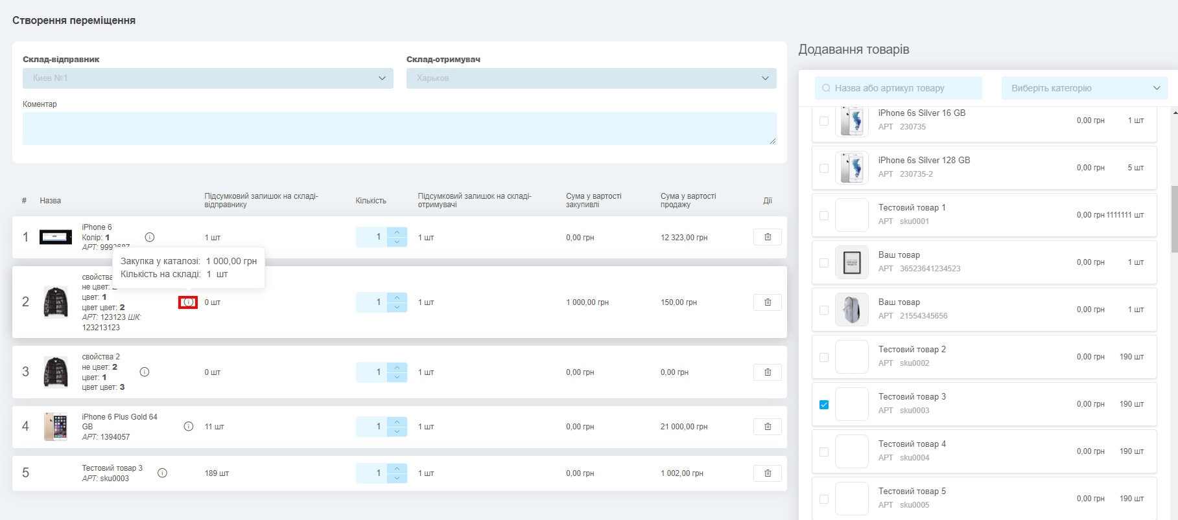Image resolution: width=1178 pixels, height=520 pixels.
Task: Click iPhone 6s Silver 128 GB thumbnail
Action: 852,168
